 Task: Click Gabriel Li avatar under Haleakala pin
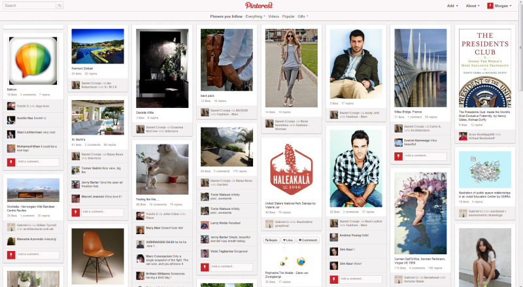coord(269,224)
